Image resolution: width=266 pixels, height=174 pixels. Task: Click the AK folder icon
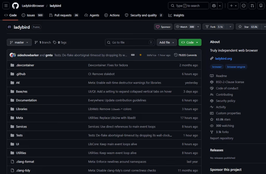(12, 83)
